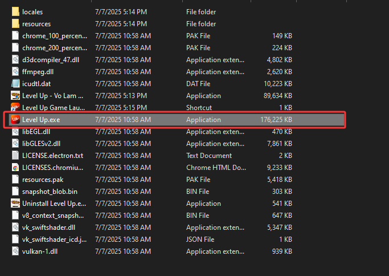Select the Level Up Game Lau... shortcut name
This screenshot has height=276, width=389.
tap(54, 108)
